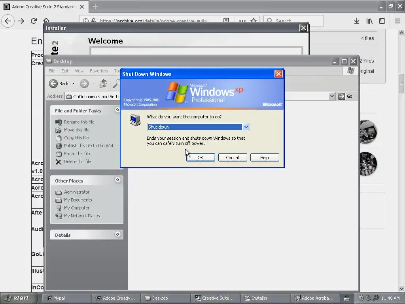Go up one folder level
405x304 pixels.
(103, 84)
